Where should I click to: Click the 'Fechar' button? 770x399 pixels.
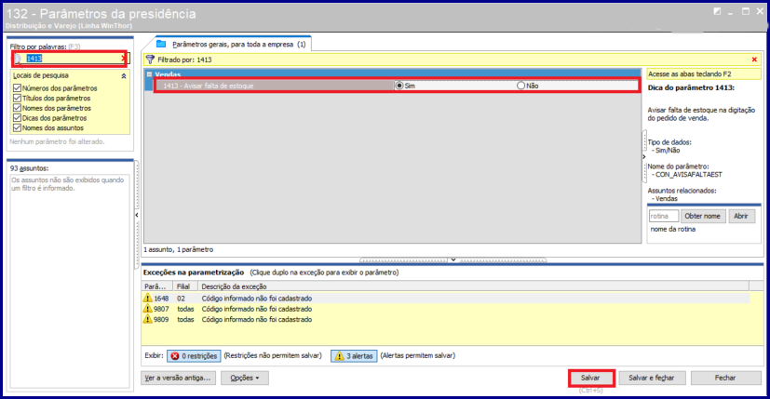[x=725, y=378]
